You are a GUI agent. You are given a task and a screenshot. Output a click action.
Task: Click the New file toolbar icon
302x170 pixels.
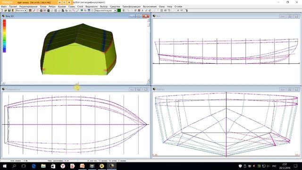(2, 10)
